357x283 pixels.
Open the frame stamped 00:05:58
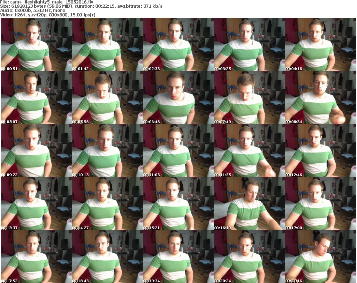click(x=107, y=97)
